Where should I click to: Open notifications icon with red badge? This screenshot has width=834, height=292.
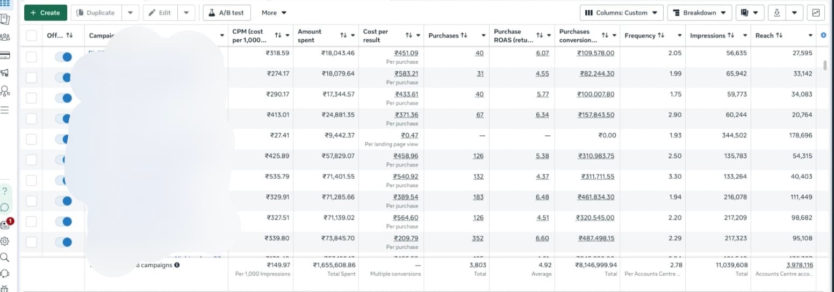point(6,224)
